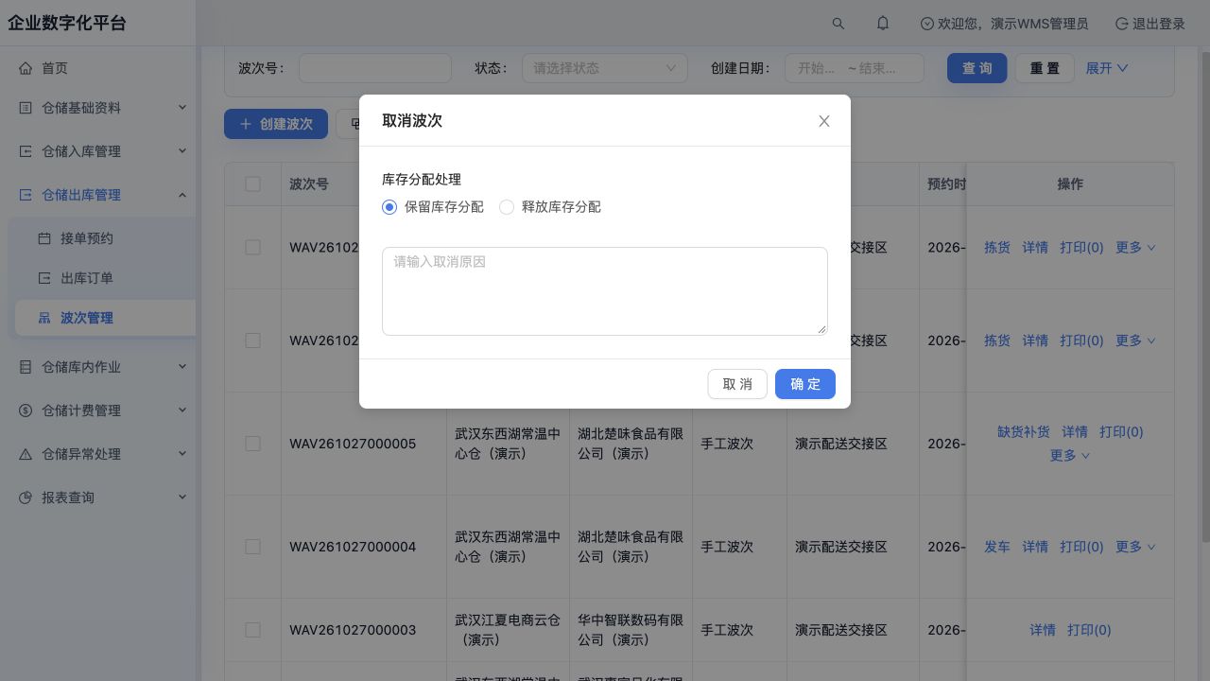Open 更多 menu in the 发车 row
The image size is (1210, 681).
1135,547
